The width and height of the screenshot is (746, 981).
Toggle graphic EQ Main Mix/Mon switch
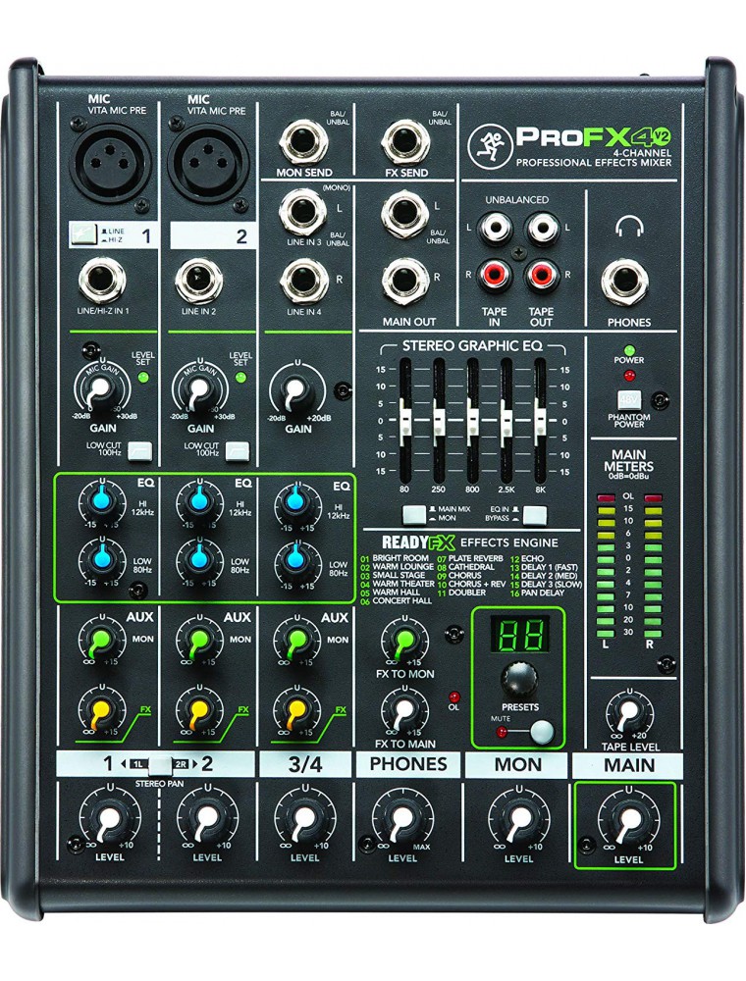click(414, 514)
